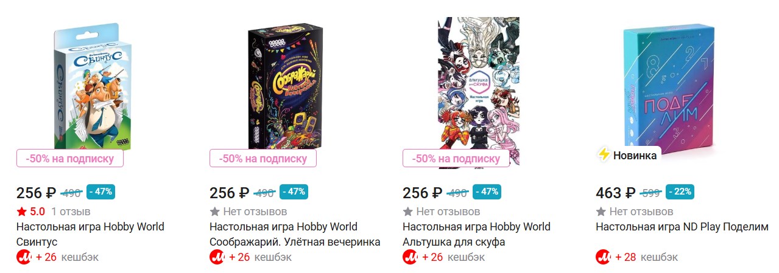
Task: Click the cashback M icon under Соображарий
Action: pos(217,257)
